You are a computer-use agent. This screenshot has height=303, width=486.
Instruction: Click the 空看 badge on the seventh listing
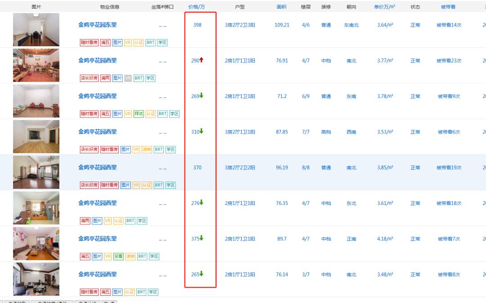click(118, 256)
